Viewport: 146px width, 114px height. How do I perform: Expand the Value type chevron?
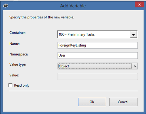pos(135,66)
